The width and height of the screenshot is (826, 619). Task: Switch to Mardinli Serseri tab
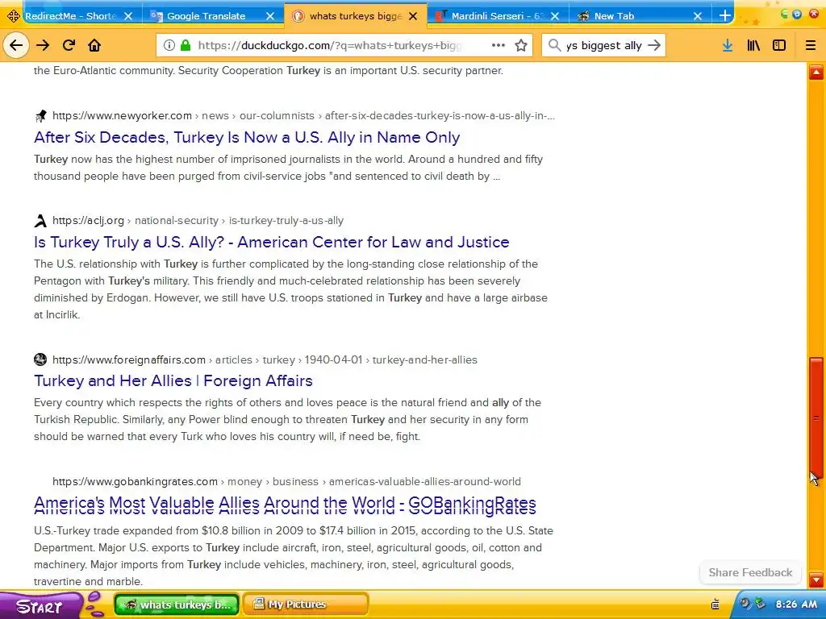tap(498, 16)
